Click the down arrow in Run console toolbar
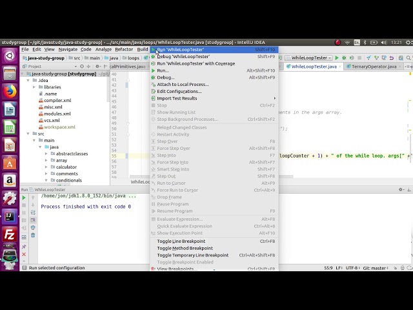Image resolution: width=413 pixels, height=310 pixels. coord(33,205)
